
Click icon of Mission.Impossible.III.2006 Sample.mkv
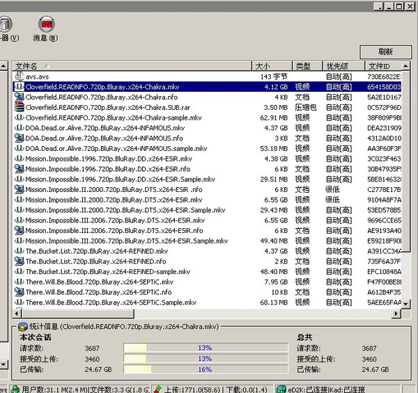[20, 241]
